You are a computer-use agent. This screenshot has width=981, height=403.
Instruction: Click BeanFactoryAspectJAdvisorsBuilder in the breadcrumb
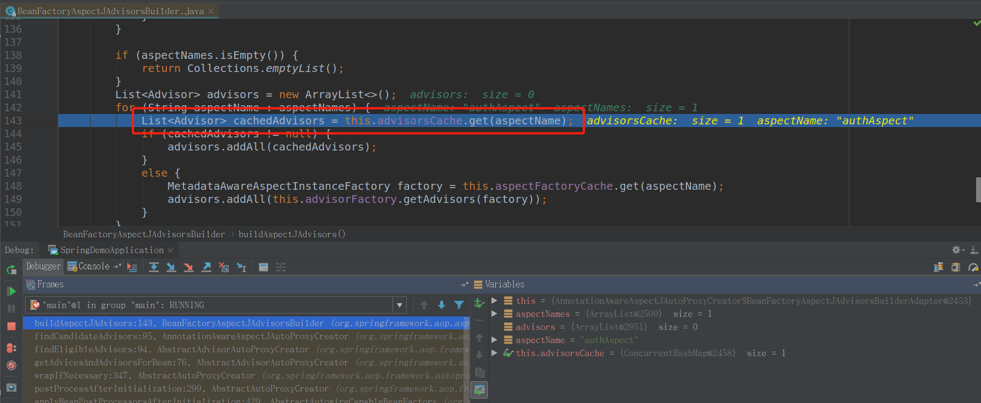(x=144, y=234)
